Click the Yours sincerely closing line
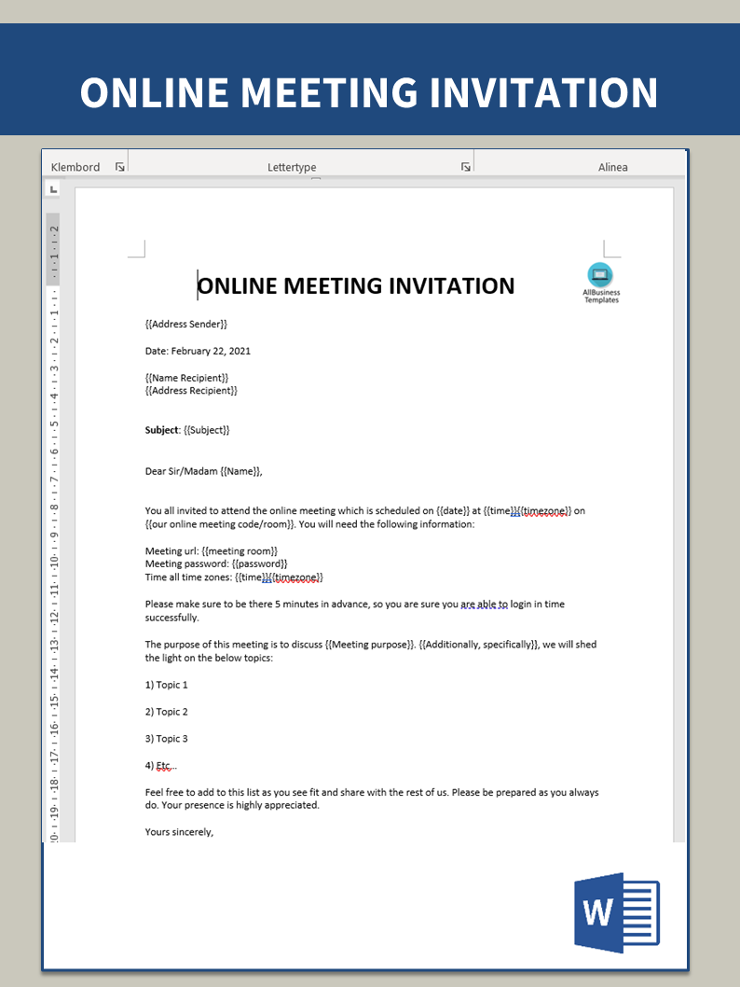This screenshot has height=987, width=740. (179, 831)
